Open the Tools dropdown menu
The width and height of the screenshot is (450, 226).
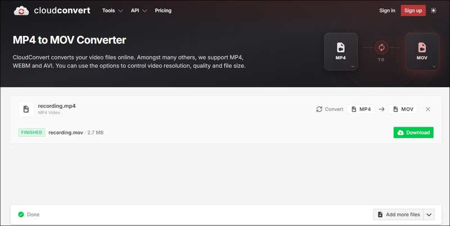pyautogui.click(x=112, y=11)
